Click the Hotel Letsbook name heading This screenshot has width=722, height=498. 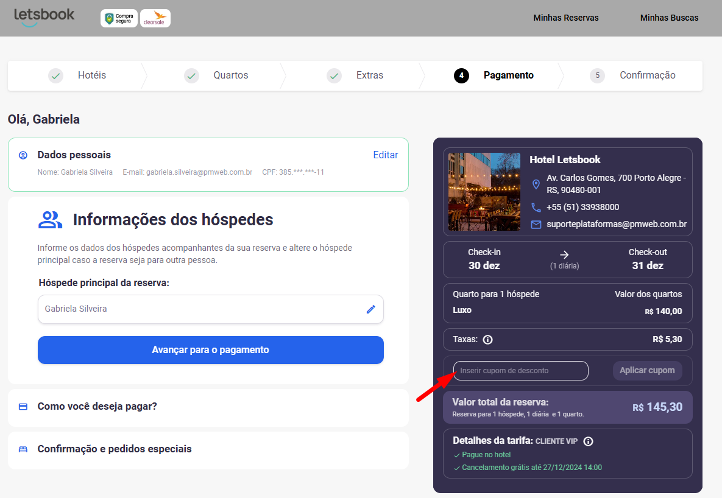(565, 160)
